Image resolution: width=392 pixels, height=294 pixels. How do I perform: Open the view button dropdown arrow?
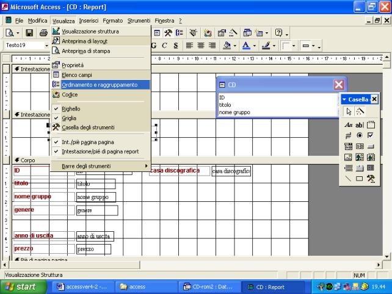point(18,33)
